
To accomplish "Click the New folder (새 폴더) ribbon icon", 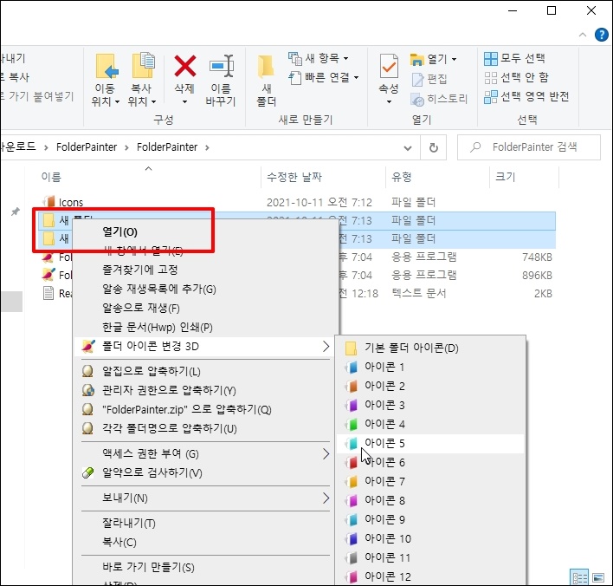I will tap(266, 67).
